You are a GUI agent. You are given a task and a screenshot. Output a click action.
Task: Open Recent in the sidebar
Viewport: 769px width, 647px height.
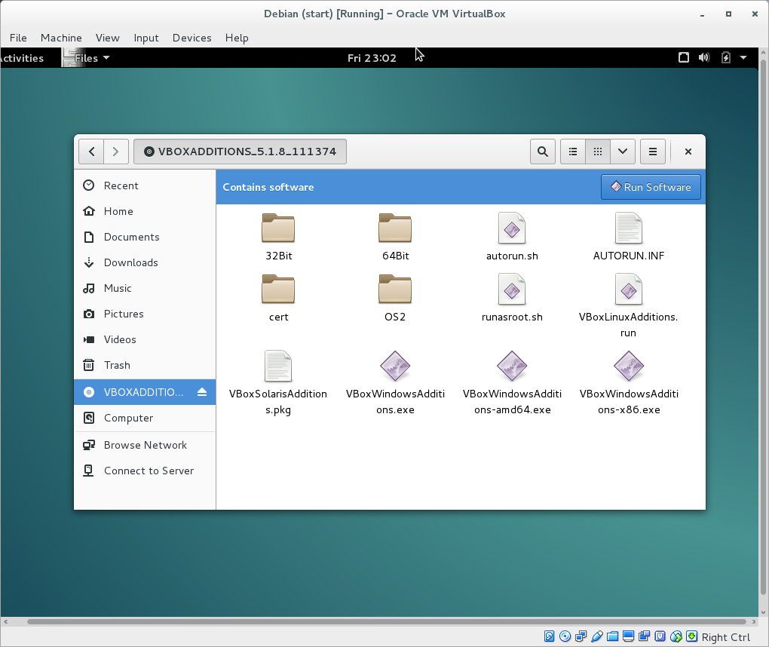pos(145,186)
